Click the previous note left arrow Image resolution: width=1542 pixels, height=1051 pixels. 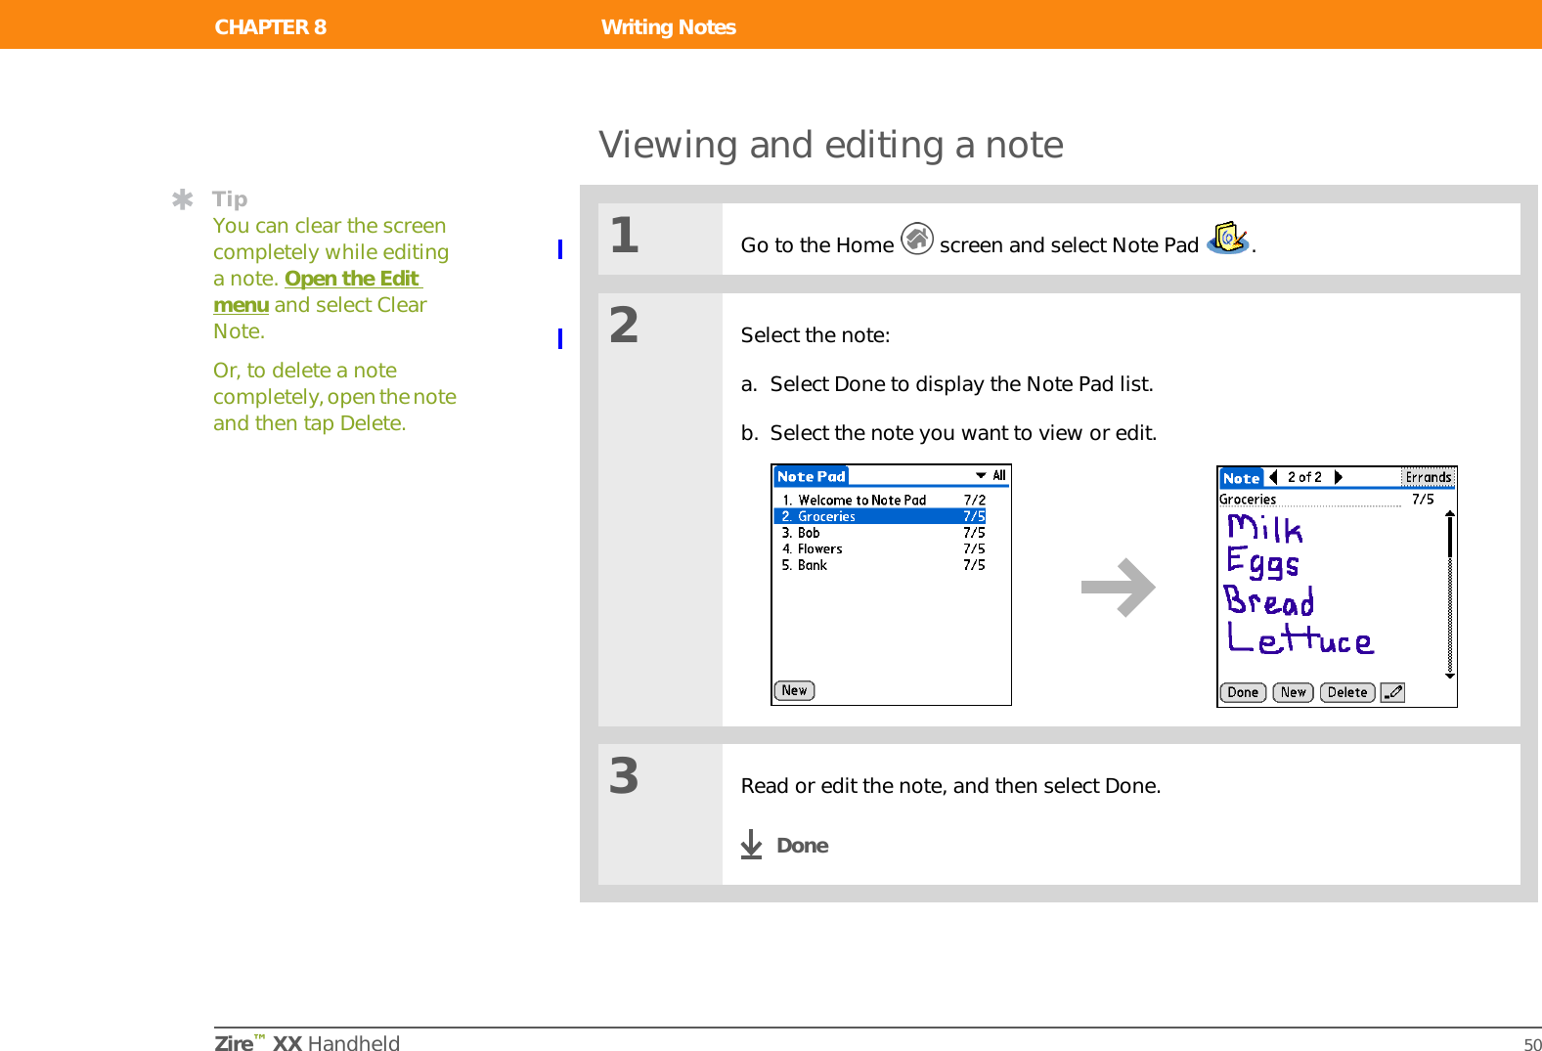click(x=1273, y=477)
